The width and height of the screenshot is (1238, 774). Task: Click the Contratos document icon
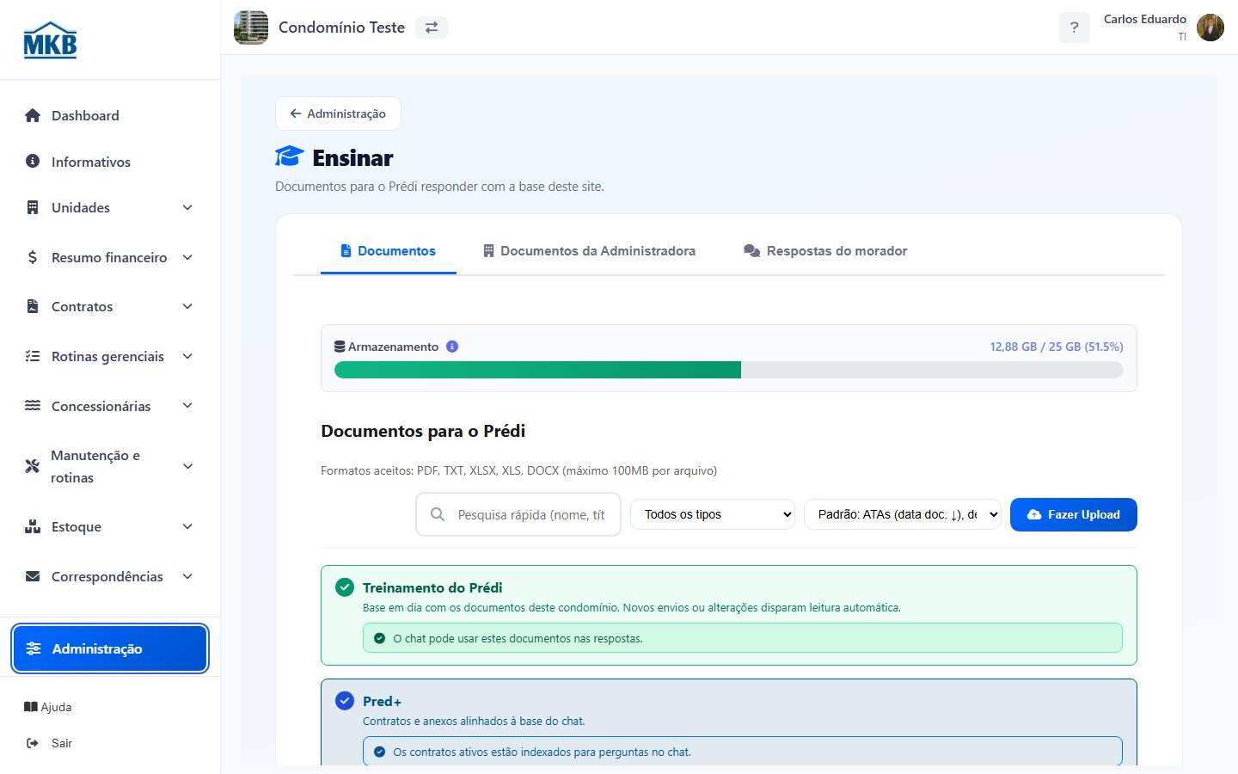(x=33, y=306)
